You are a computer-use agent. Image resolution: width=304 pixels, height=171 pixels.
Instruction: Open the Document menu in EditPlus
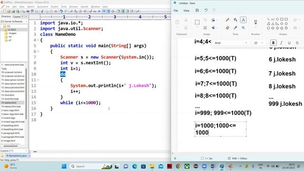(x=42, y=7)
